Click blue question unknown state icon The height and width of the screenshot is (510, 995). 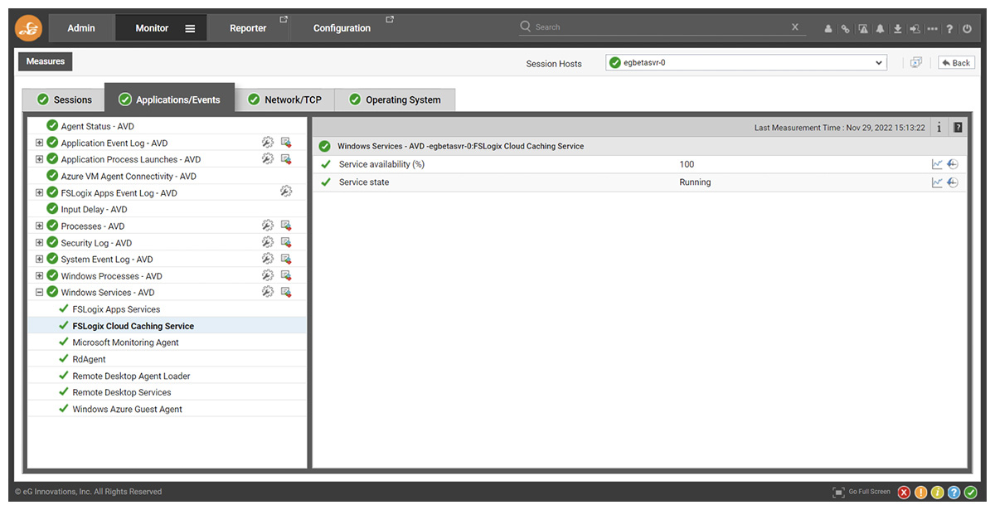[x=954, y=493]
